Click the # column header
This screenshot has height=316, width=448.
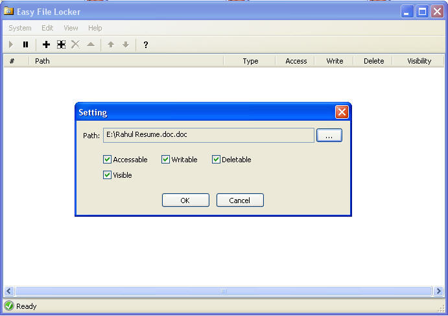click(16, 61)
